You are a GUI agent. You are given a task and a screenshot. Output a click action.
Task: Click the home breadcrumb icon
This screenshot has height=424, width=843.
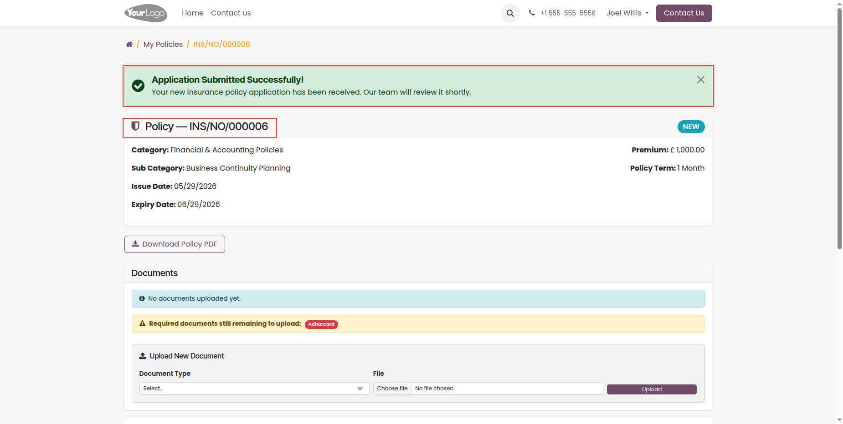pos(129,44)
